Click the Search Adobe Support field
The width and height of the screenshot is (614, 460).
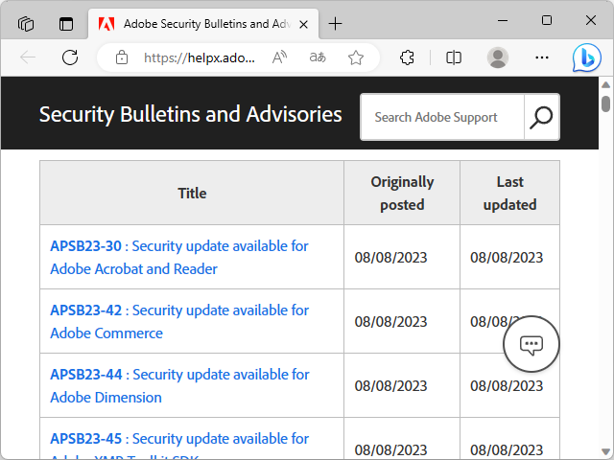pyautogui.click(x=442, y=117)
